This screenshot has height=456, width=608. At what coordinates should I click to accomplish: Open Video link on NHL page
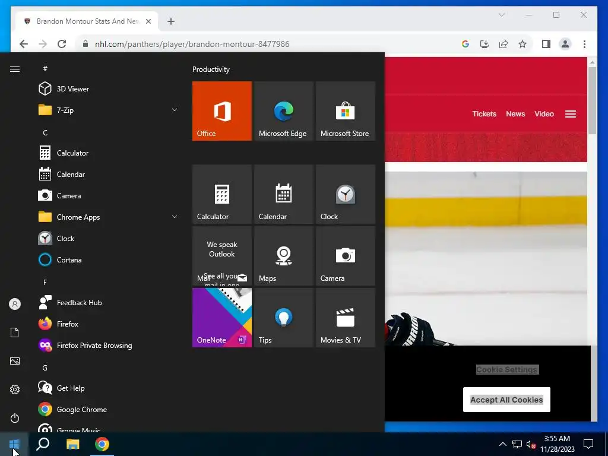coord(544,113)
